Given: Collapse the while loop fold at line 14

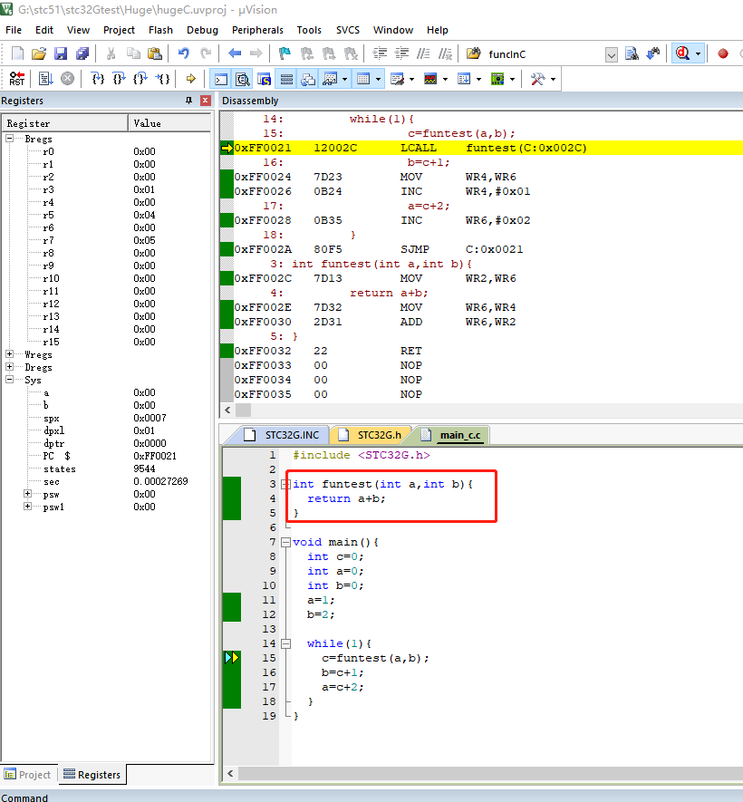Looking at the screenshot, I should click(285, 643).
